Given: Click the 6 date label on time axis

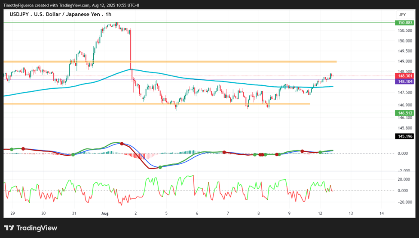Looking at the screenshot, I should point(197,213).
